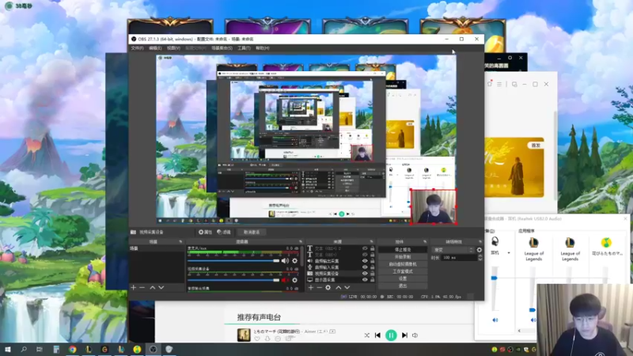Click the 取消激活 deactivate button

[252, 232]
